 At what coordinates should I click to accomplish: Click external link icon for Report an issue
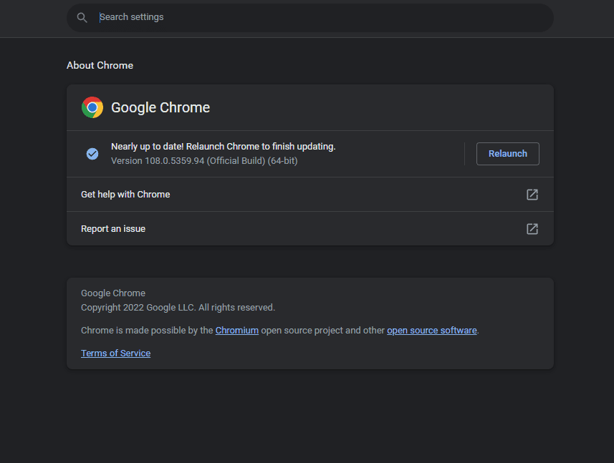pos(532,229)
